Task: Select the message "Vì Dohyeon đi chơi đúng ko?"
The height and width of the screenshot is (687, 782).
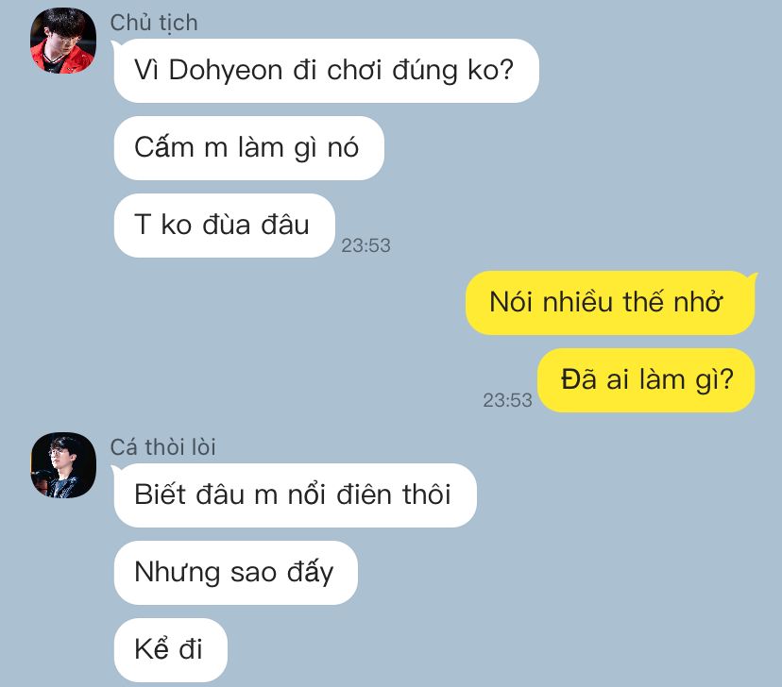Action: click(326, 70)
